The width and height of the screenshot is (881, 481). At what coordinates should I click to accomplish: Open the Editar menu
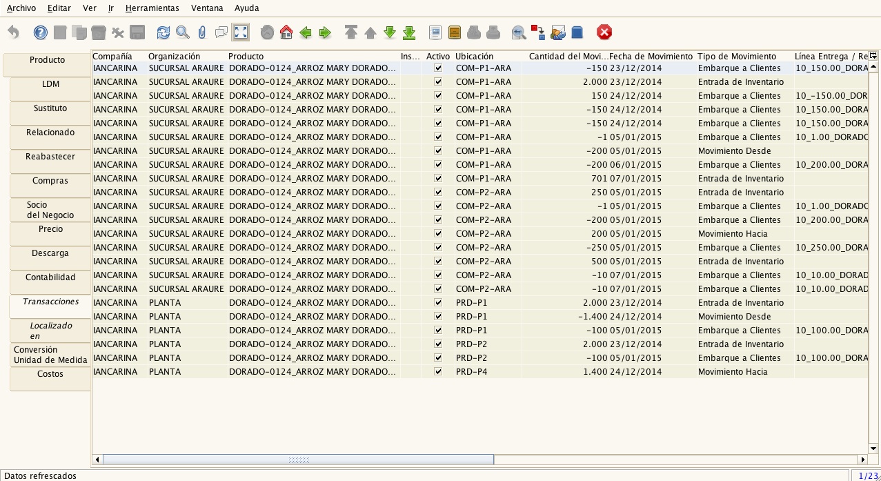tap(59, 8)
